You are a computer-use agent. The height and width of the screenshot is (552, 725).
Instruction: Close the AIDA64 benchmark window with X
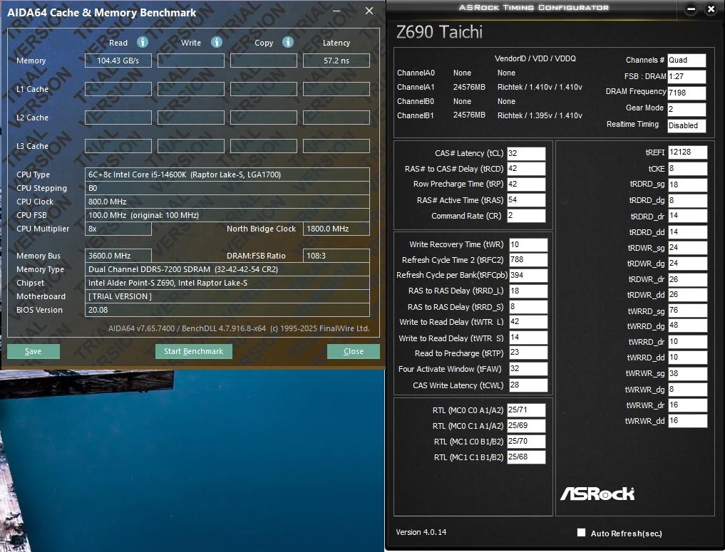point(369,11)
